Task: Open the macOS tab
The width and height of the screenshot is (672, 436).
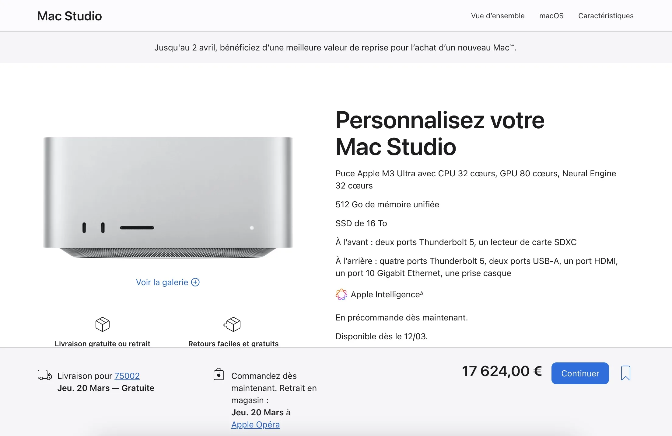Action: pos(551,16)
